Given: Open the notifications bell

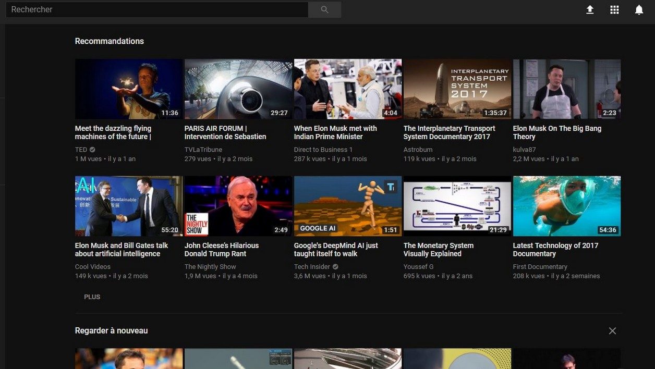Looking at the screenshot, I should coord(639,9).
